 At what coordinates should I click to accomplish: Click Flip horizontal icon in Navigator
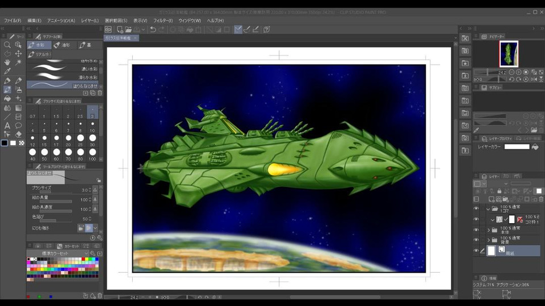point(534,79)
